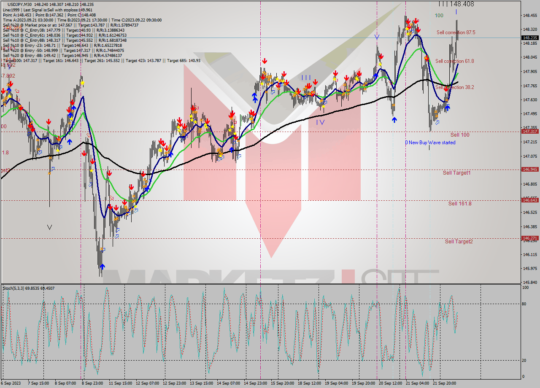The width and height of the screenshot is (540, 388).
Task: Select the 'Sell %10 @ C_Entry38' line
Action: pyautogui.click(x=63, y=30)
